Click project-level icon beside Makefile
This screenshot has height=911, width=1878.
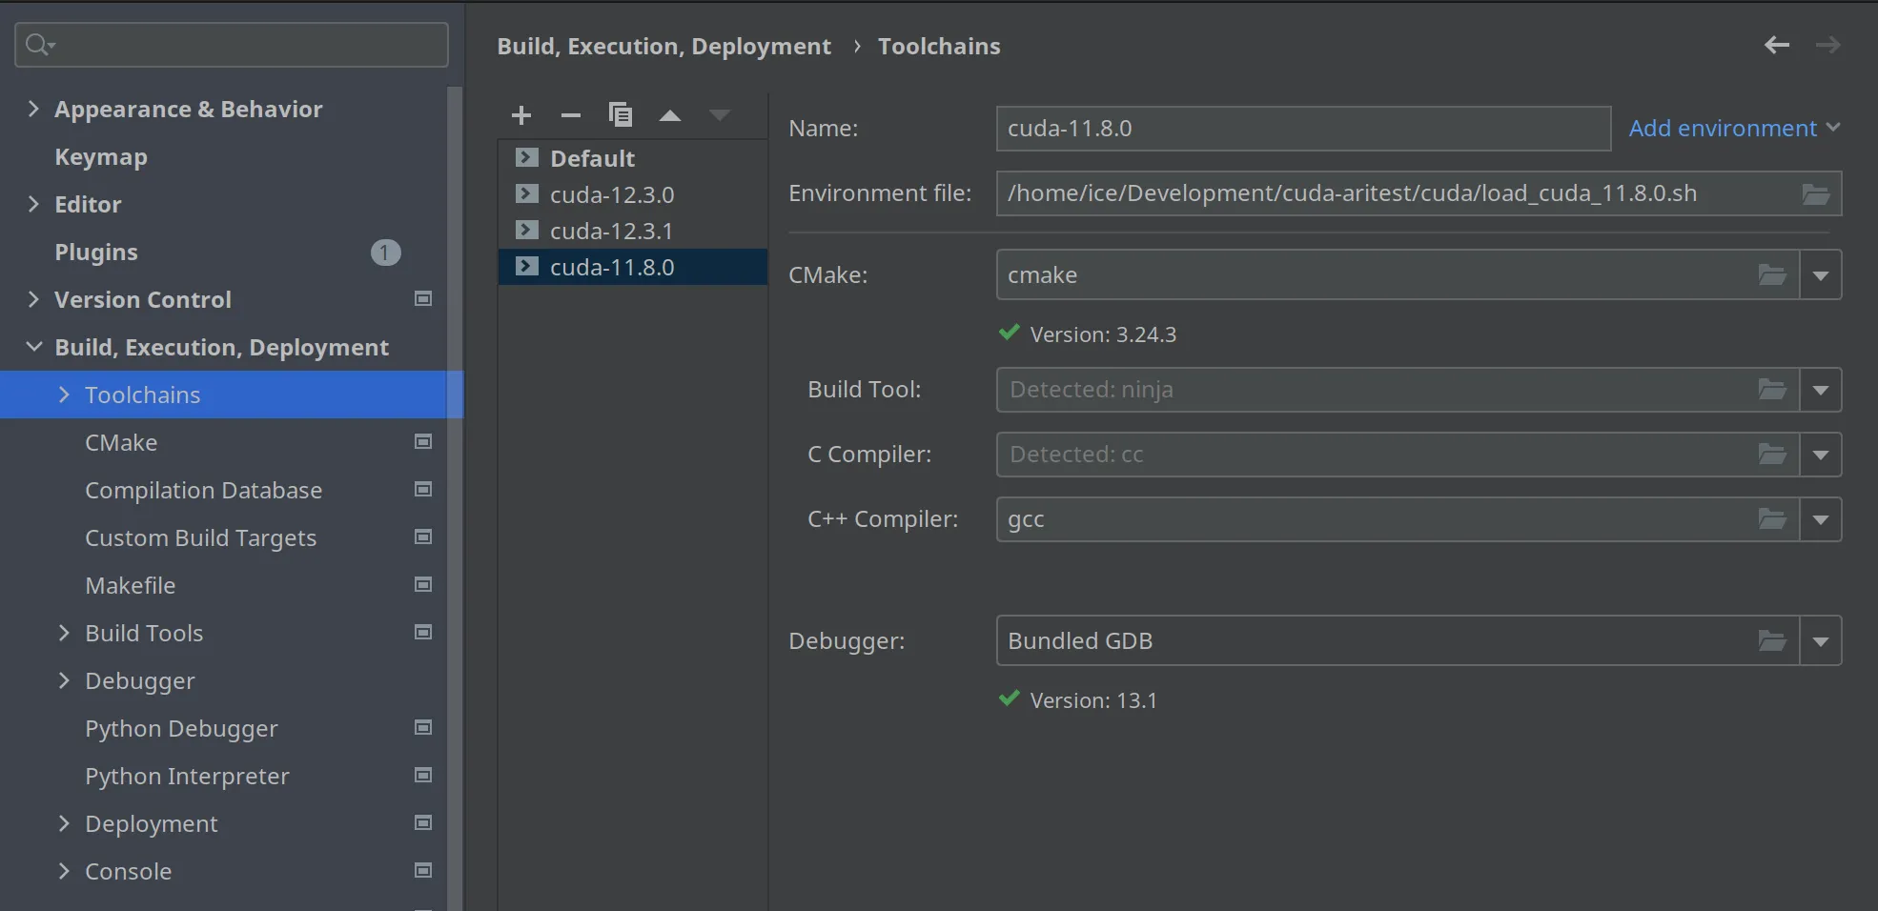click(423, 585)
